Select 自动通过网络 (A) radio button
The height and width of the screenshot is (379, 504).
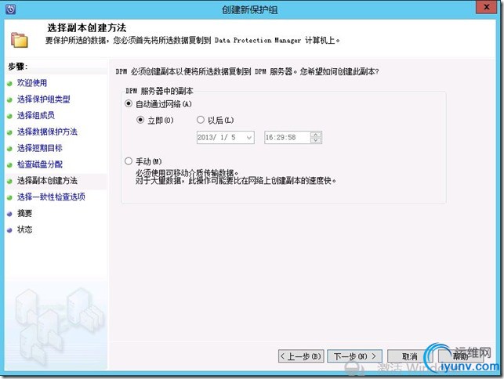coord(129,103)
